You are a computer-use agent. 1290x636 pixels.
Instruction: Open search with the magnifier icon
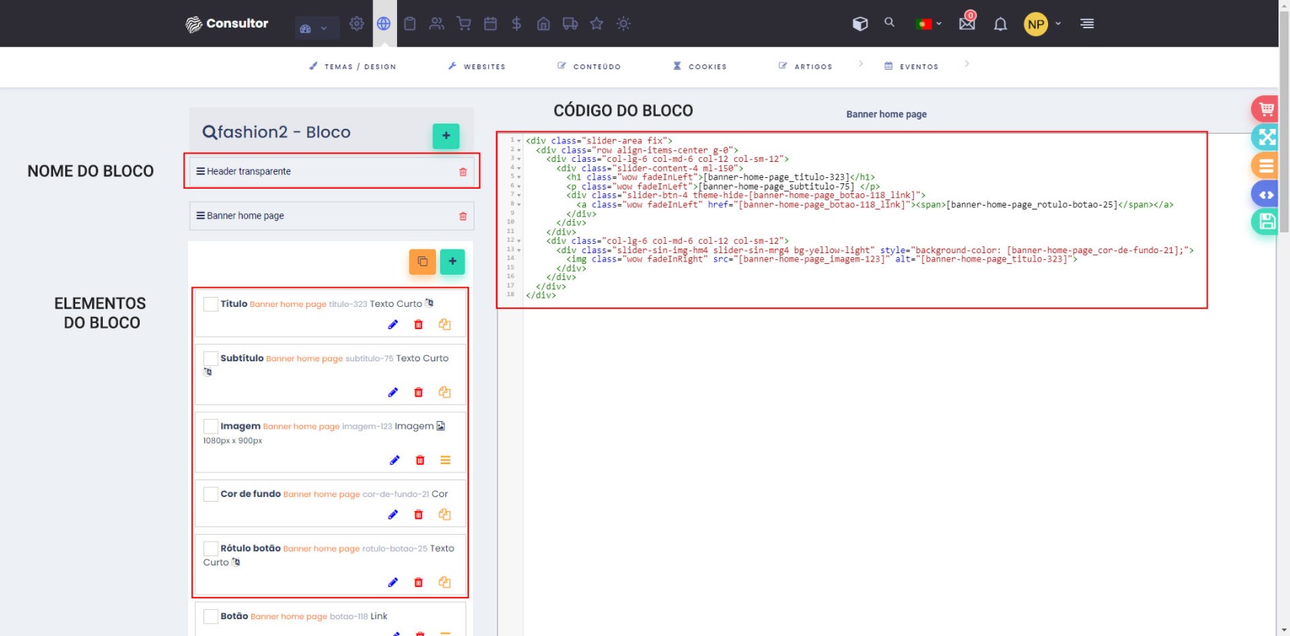point(889,22)
